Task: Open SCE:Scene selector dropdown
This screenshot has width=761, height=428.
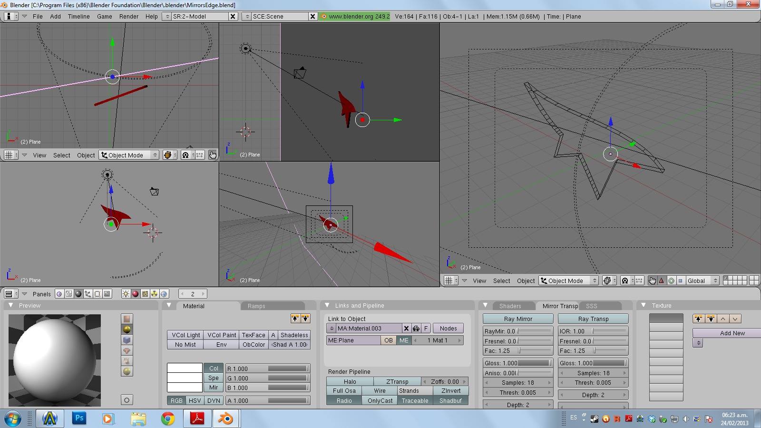Action: pyautogui.click(x=246, y=16)
